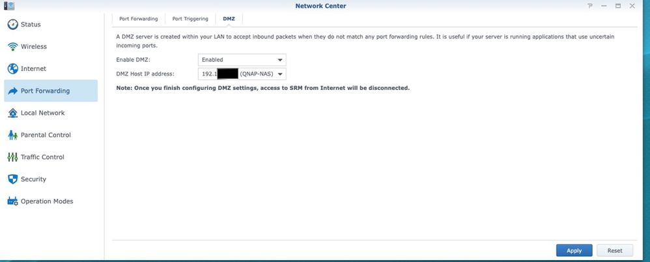Open help with the question mark icon

(590, 6)
